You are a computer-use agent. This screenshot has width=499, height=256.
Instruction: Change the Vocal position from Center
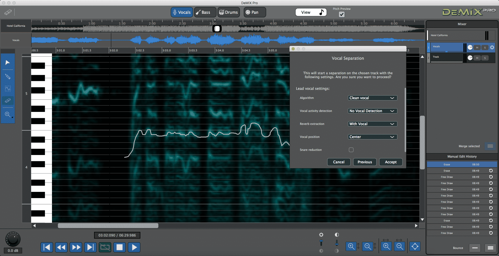coord(372,137)
